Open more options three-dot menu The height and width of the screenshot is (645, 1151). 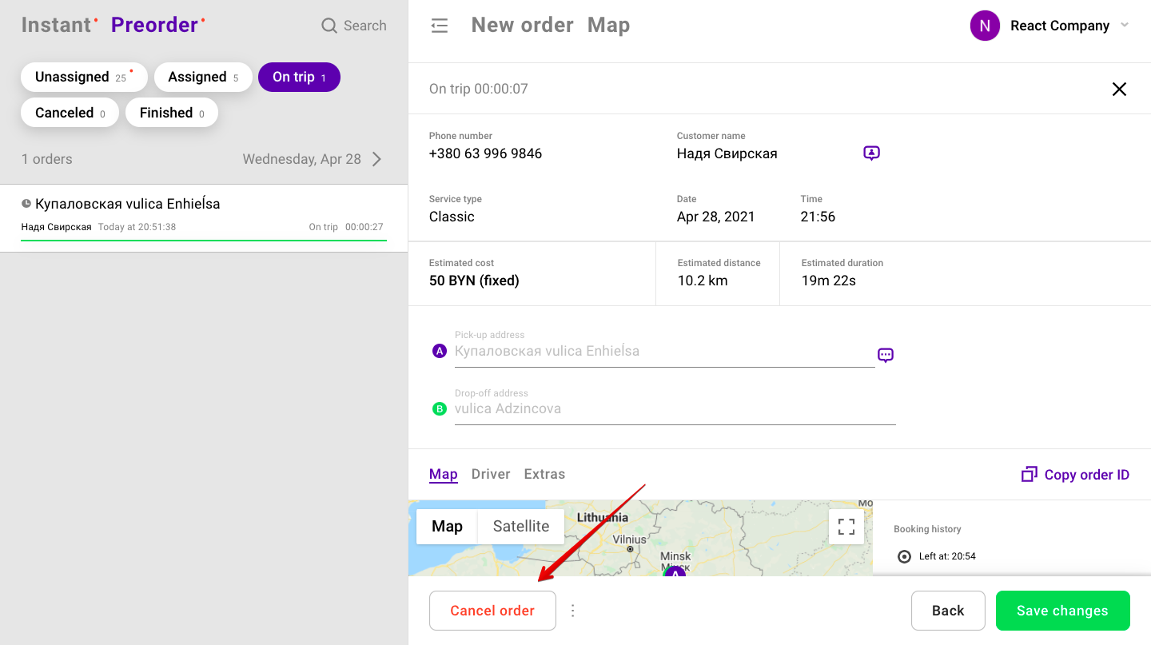coord(572,611)
